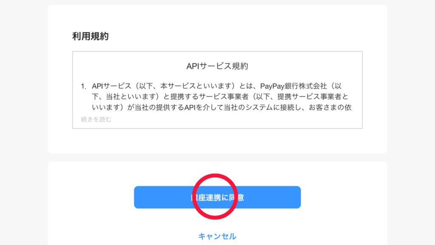The image size is (435, 245).
Task: Click the PayPay銀行株式会社 text
Action: click(x=294, y=86)
